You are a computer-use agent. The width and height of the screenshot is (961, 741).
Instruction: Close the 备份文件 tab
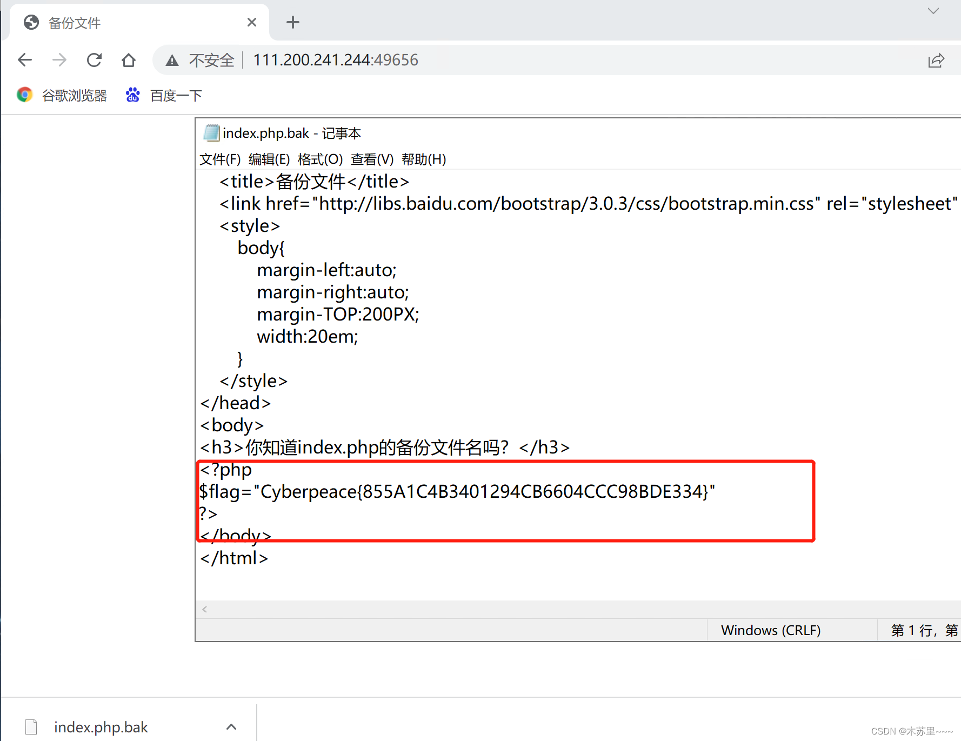[252, 22]
